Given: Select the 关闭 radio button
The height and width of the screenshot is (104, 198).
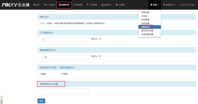Looking at the screenshot, I should (41, 74).
